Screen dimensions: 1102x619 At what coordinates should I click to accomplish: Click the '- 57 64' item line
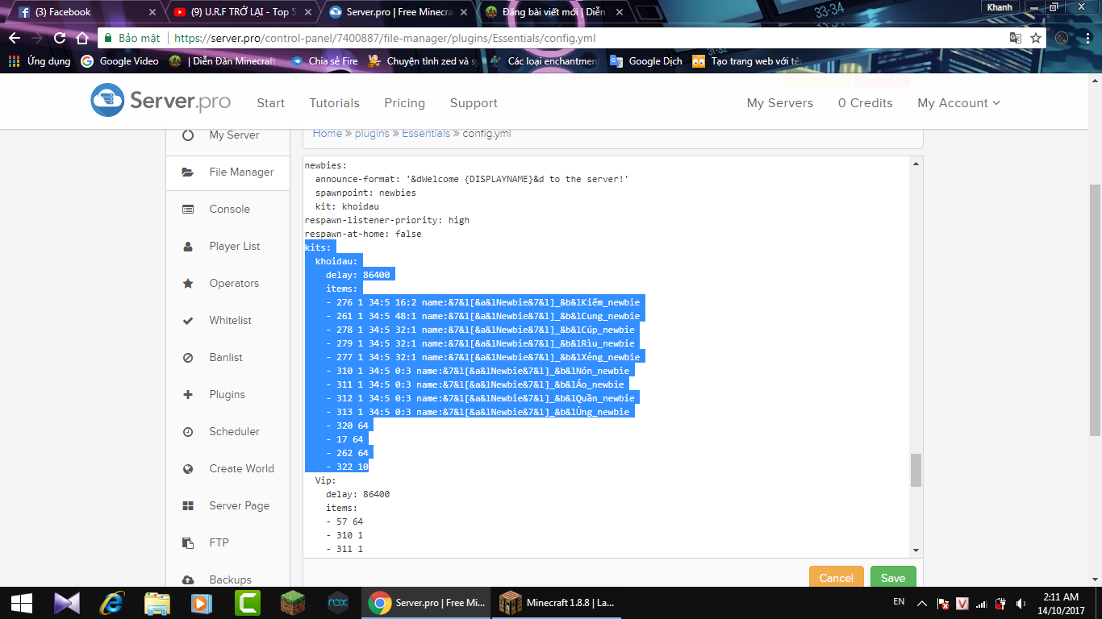[344, 521]
